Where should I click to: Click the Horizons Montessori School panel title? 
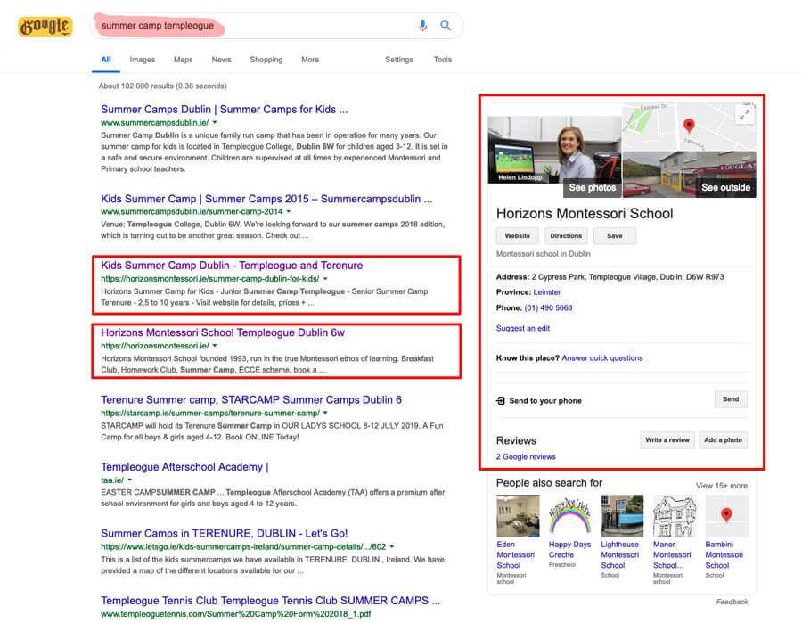(x=585, y=214)
